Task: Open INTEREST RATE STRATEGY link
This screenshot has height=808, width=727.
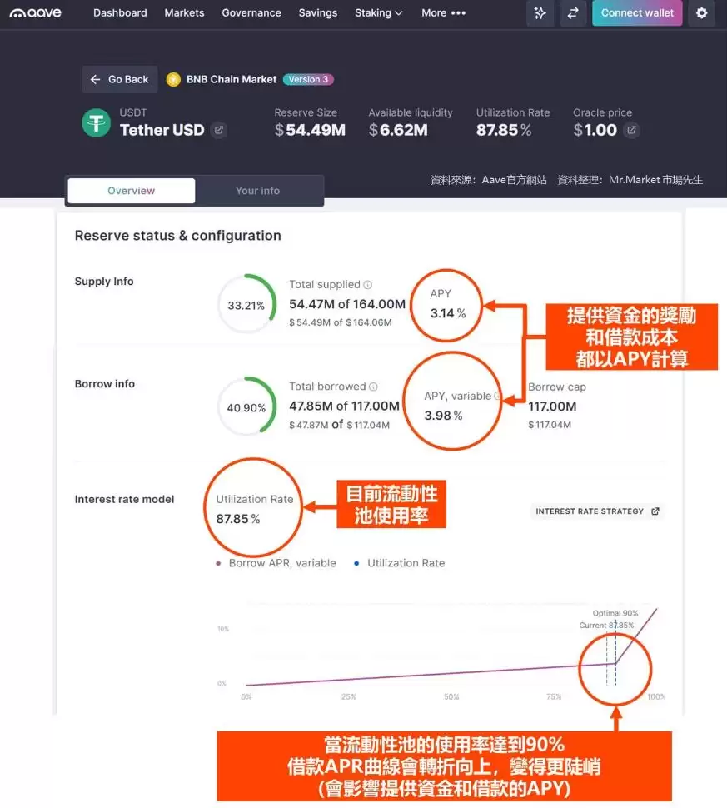Action: (597, 511)
